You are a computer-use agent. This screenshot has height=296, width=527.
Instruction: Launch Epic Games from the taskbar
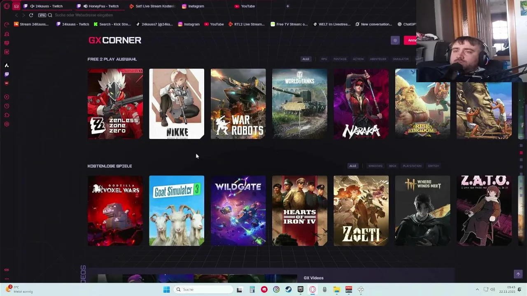pos(301,289)
